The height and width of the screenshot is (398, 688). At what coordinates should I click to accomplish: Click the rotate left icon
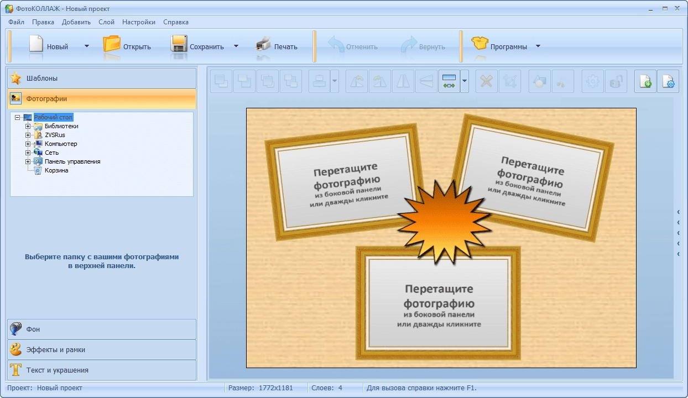tap(357, 81)
